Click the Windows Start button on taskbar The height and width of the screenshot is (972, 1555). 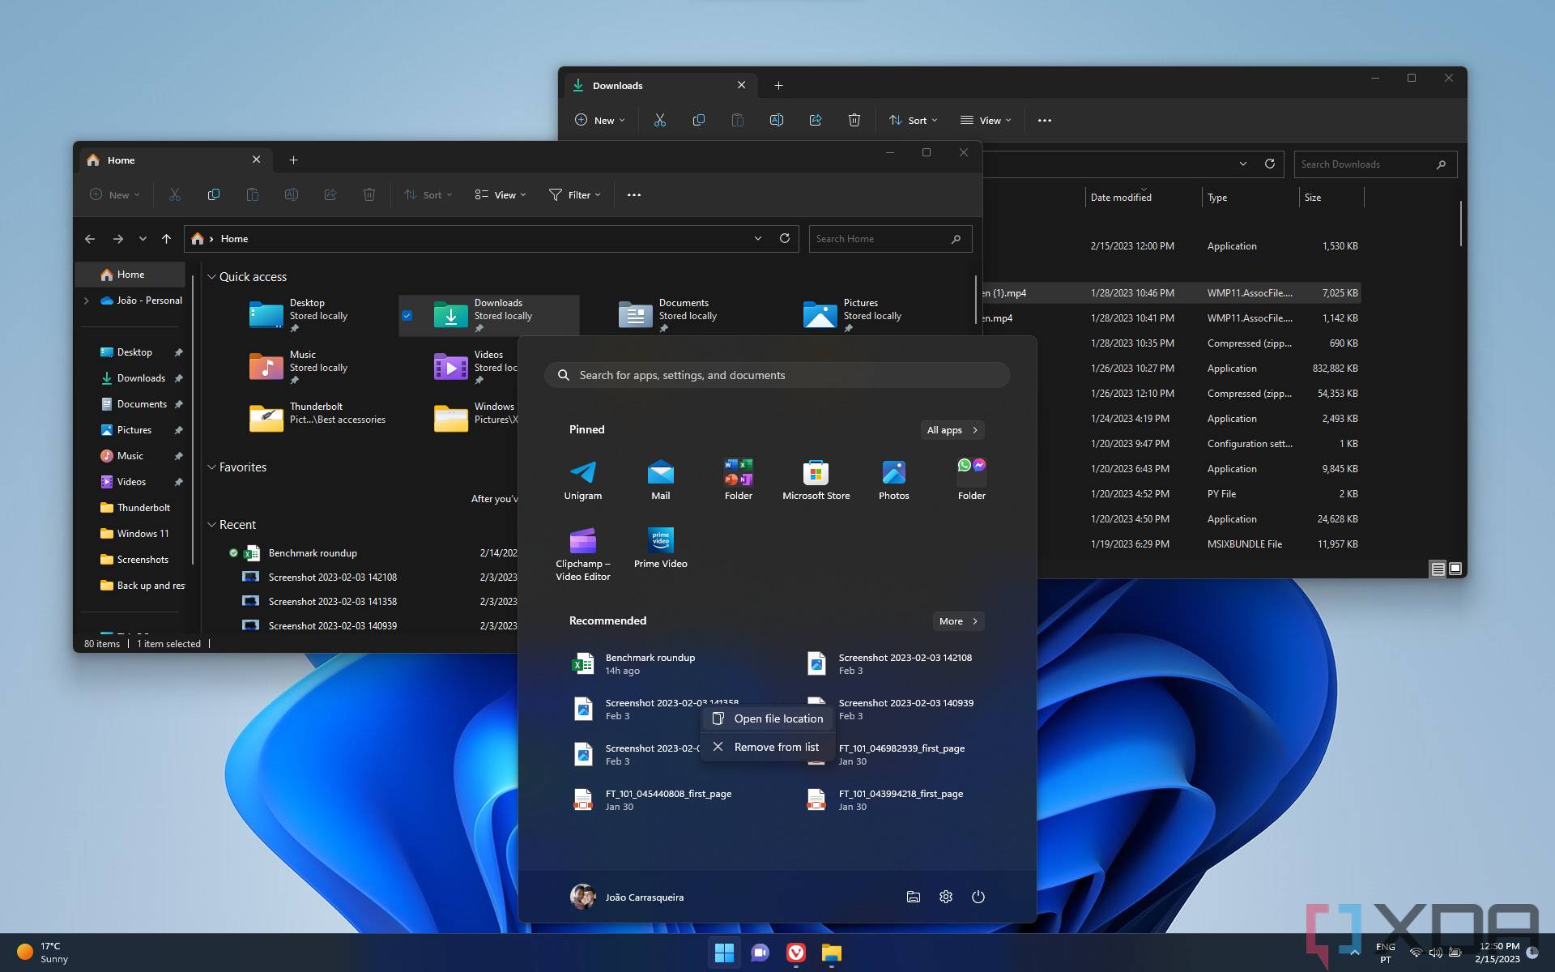(725, 953)
